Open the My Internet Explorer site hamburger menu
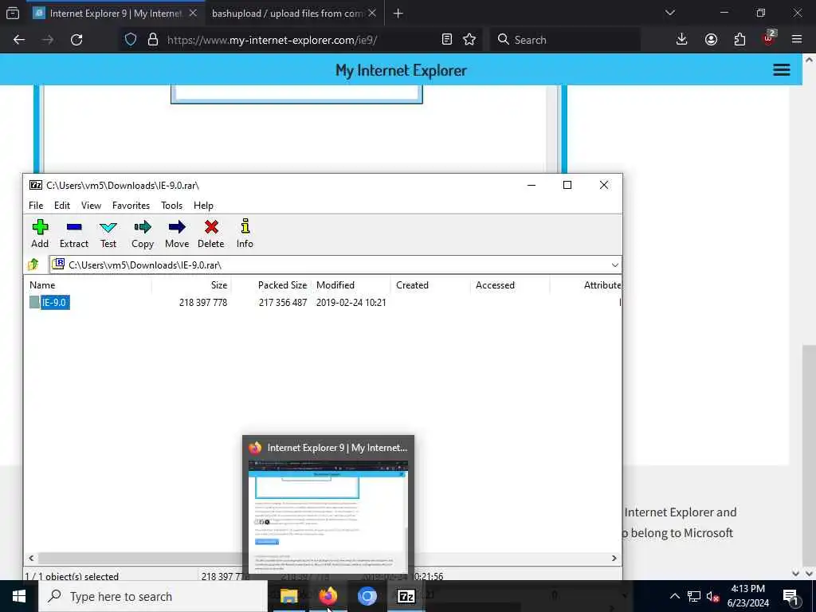The height and width of the screenshot is (612, 816). [781, 70]
